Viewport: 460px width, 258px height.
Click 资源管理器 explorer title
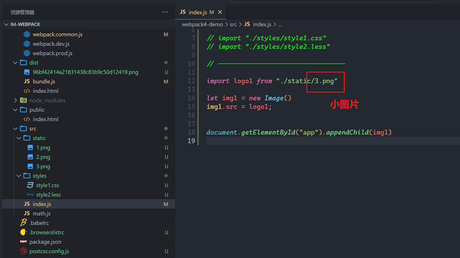(x=22, y=12)
